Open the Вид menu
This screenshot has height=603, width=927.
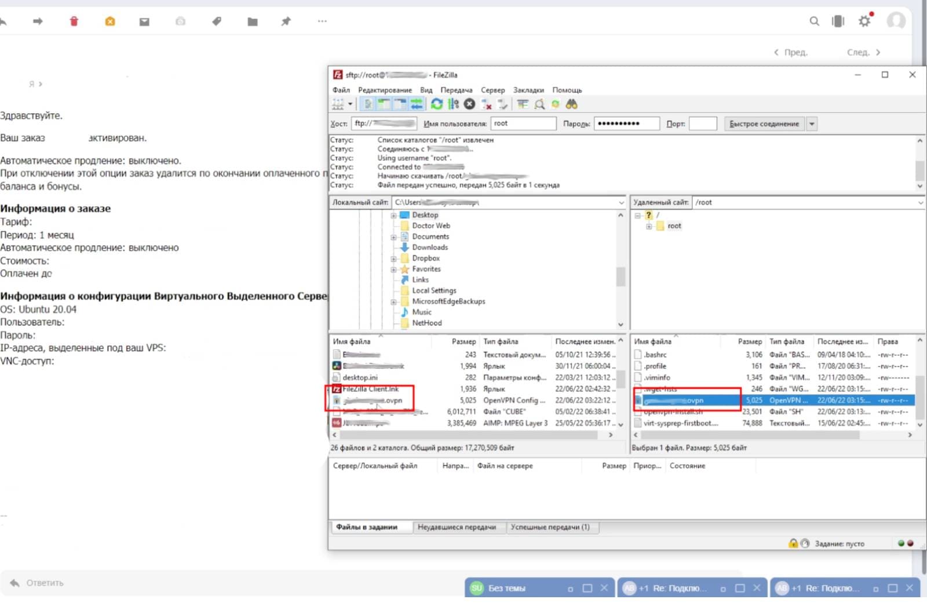tap(426, 90)
